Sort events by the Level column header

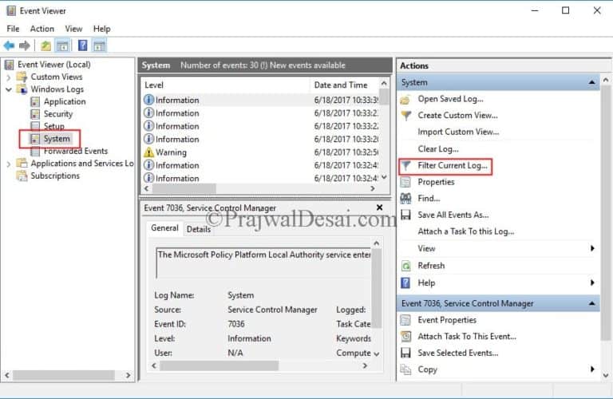[226, 85]
